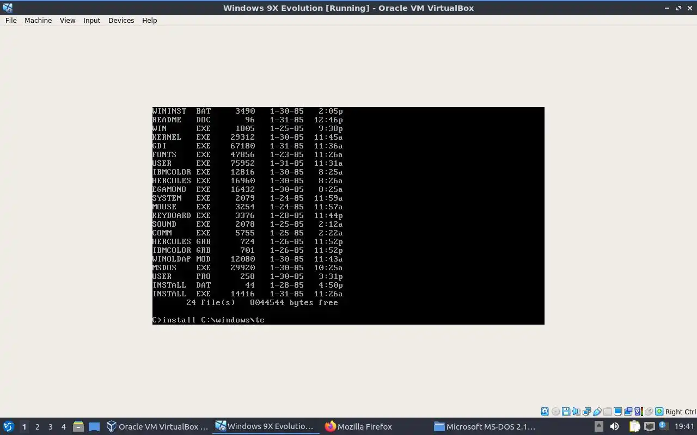The image size is (697, 435).
Task: Click the DOS command line 'install C:\windows\te'
Action: coord(213,320)
